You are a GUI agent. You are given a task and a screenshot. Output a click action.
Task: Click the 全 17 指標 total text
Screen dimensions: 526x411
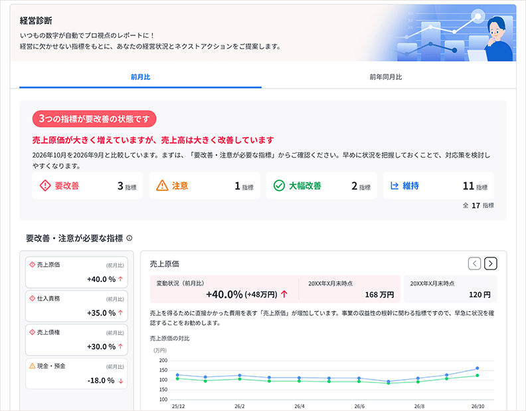click(x=478, y=205)
